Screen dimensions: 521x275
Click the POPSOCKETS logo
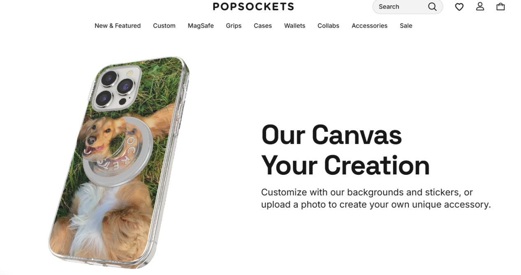coord(253,7)
